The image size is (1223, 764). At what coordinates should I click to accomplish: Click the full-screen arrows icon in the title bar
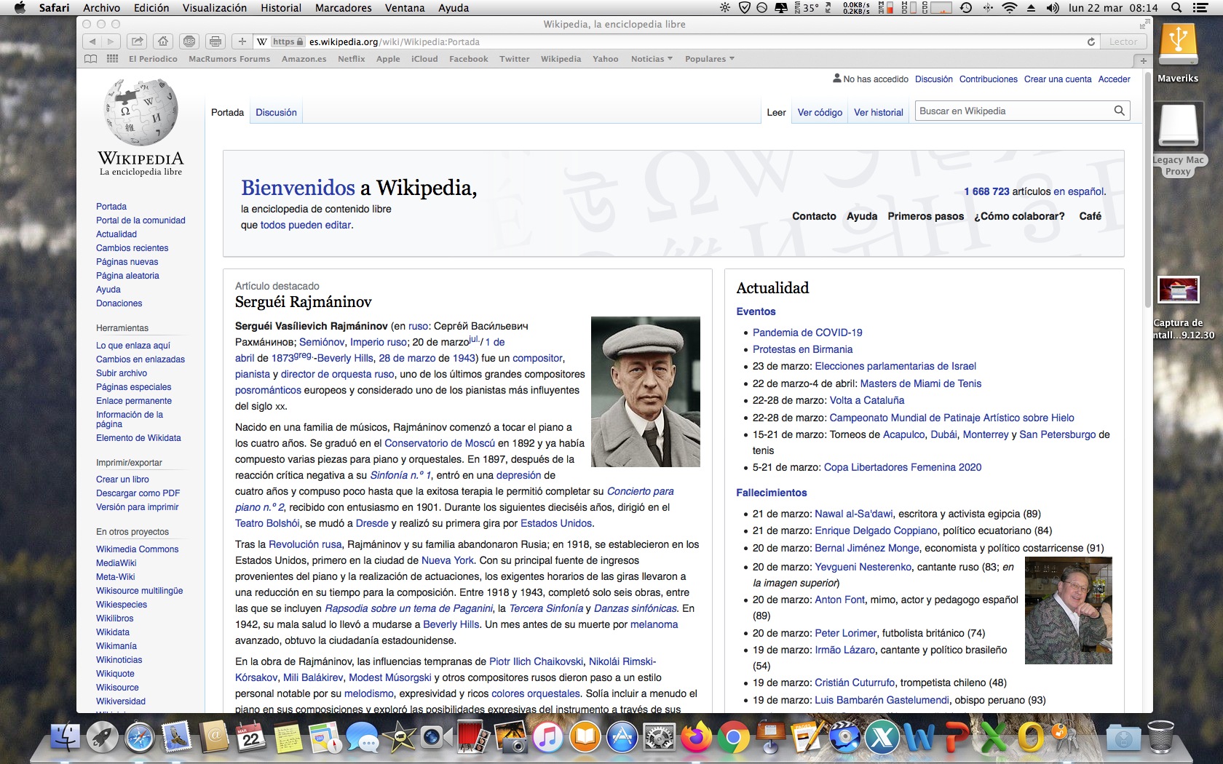pos(1144,24)
